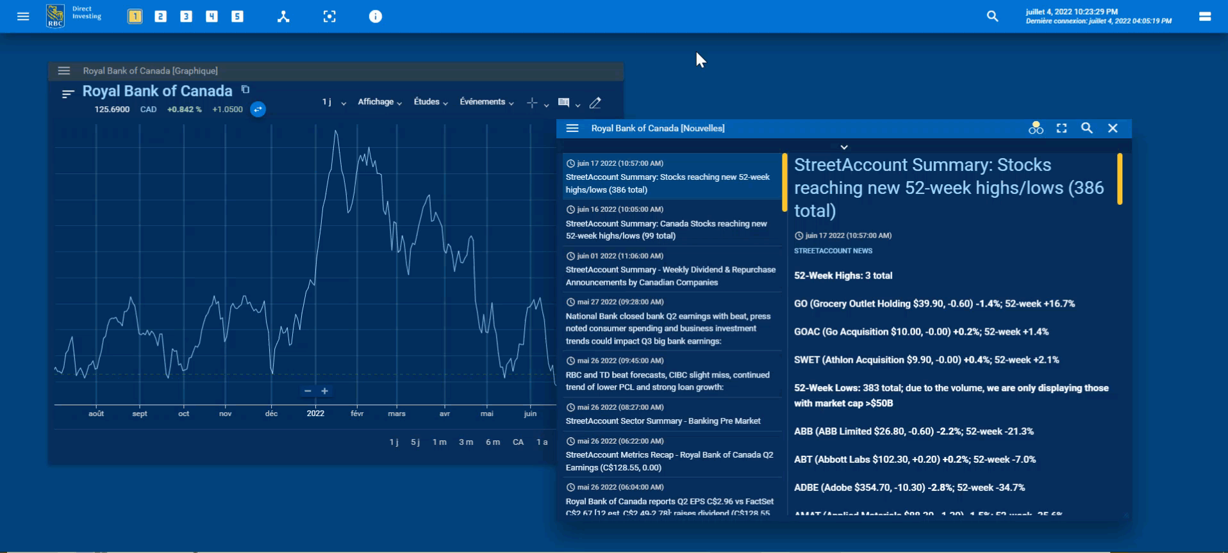The image size is (1228, 553).
Task: Switch to workspace 3
Action: (x=186, y=17)
